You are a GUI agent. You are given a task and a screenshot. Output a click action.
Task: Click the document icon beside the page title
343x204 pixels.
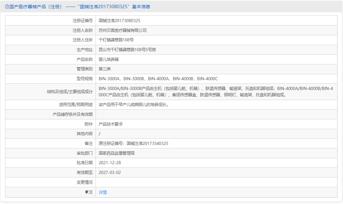click(x=7, y=7)
